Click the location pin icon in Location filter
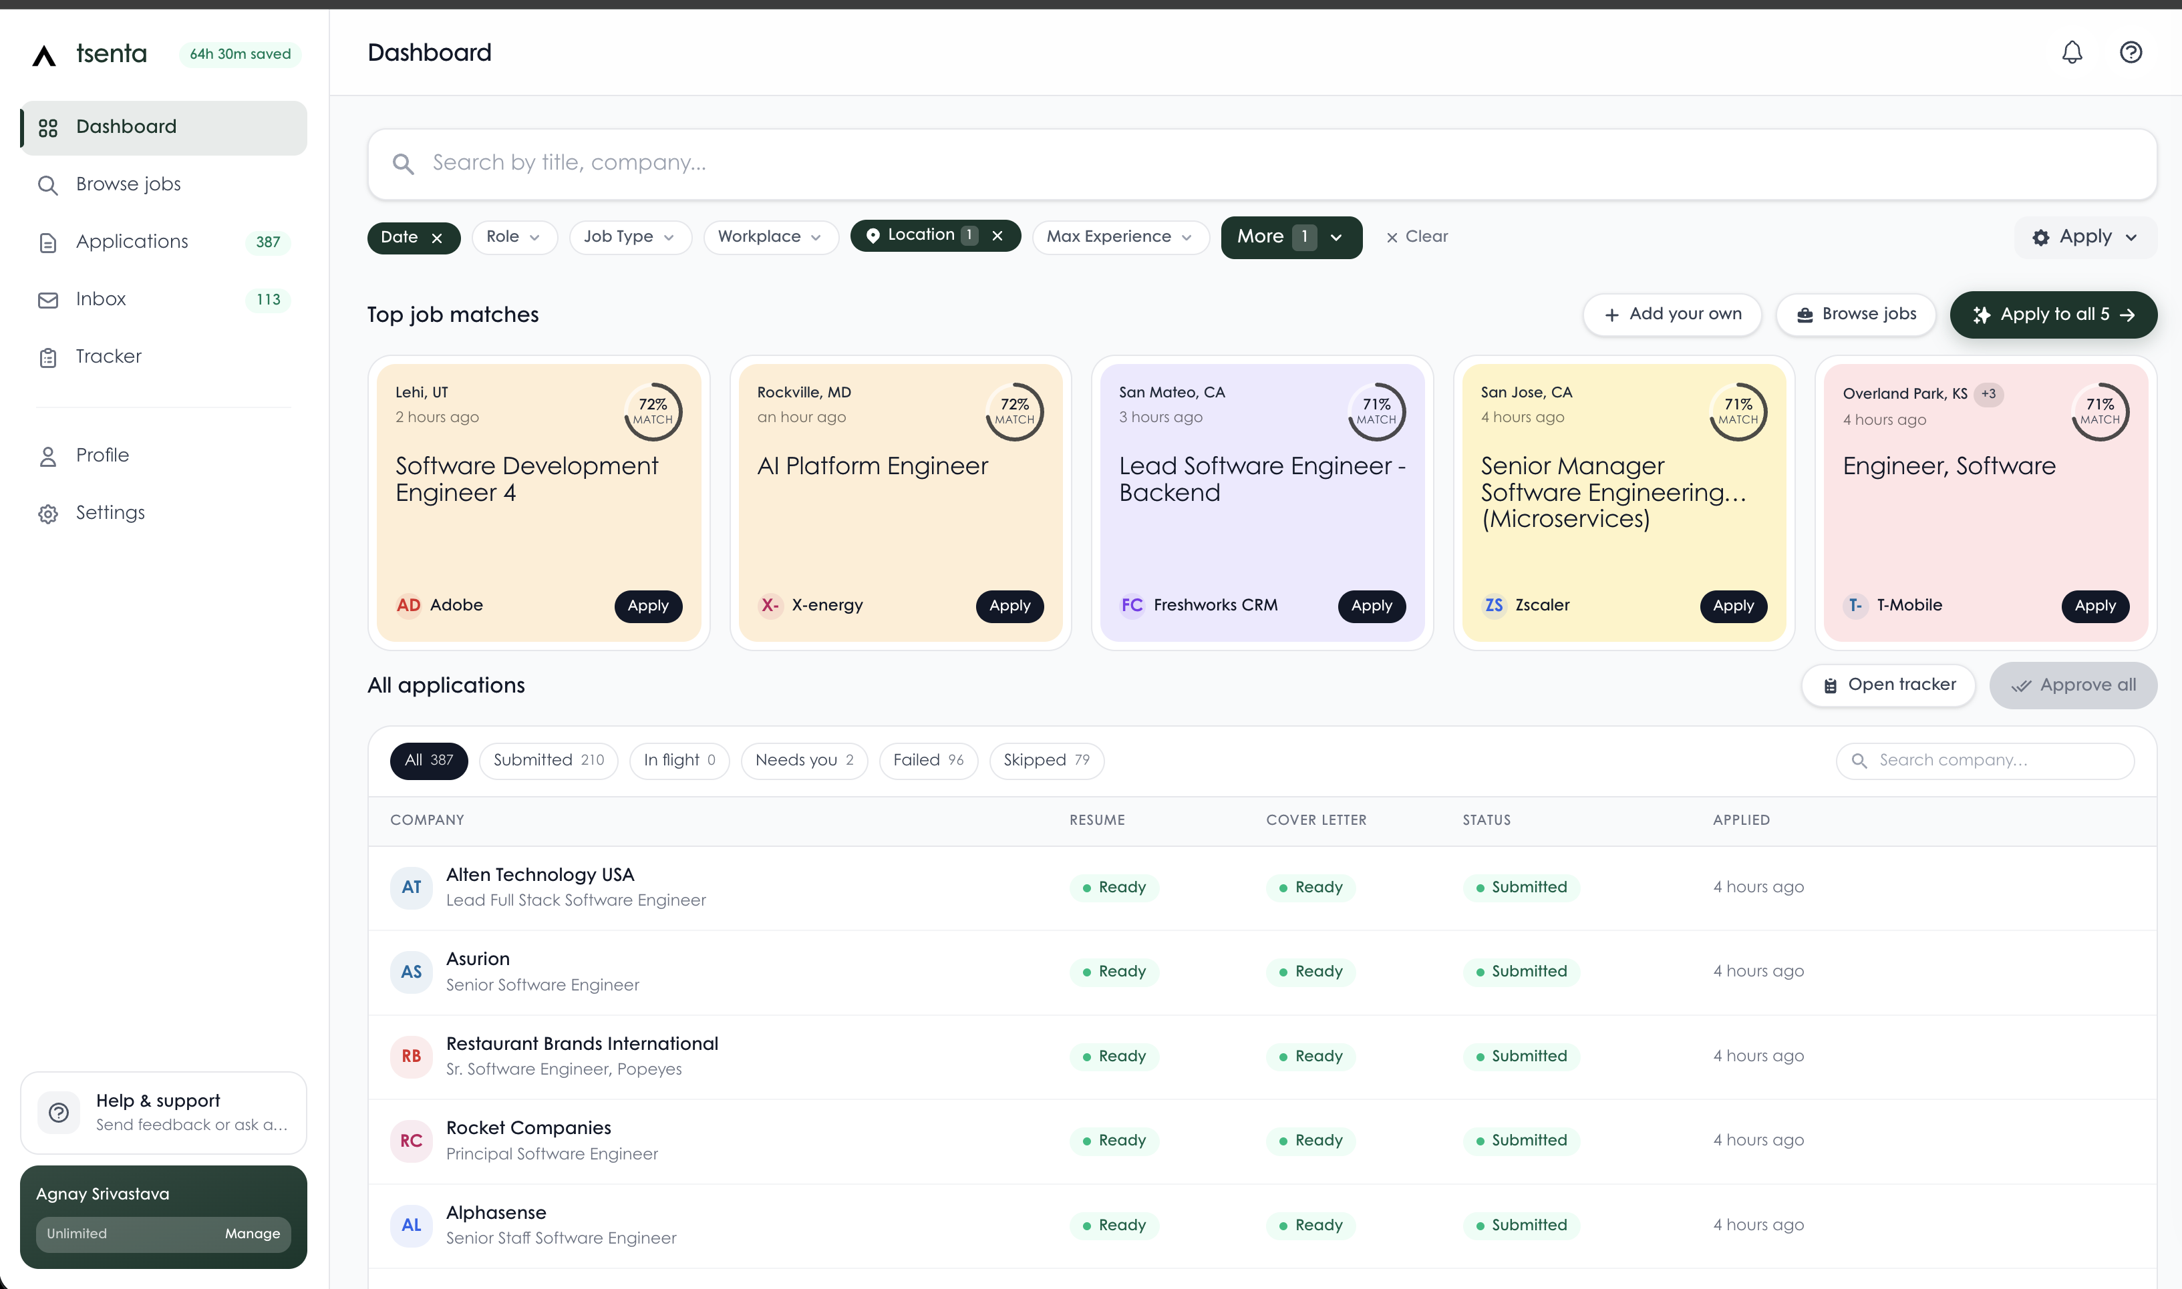The image size is (2182, 1289). coord(873,235)
